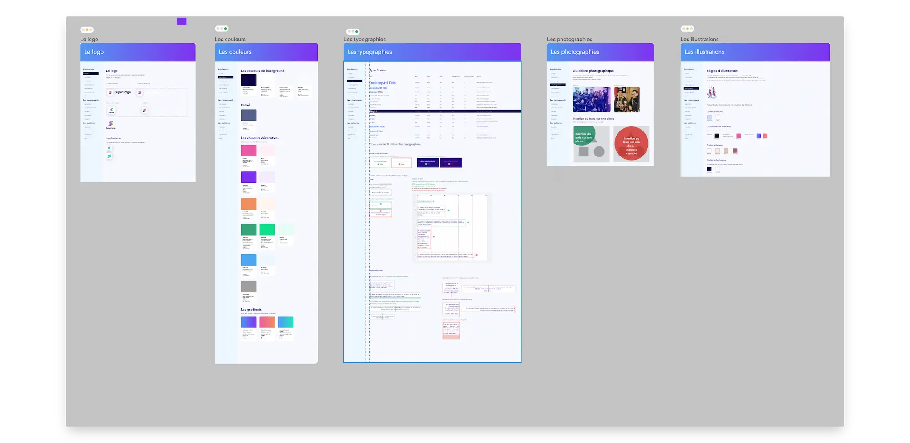
Task: Click status dots badge above Les typographies frame
Action: (x=353, y=32)
